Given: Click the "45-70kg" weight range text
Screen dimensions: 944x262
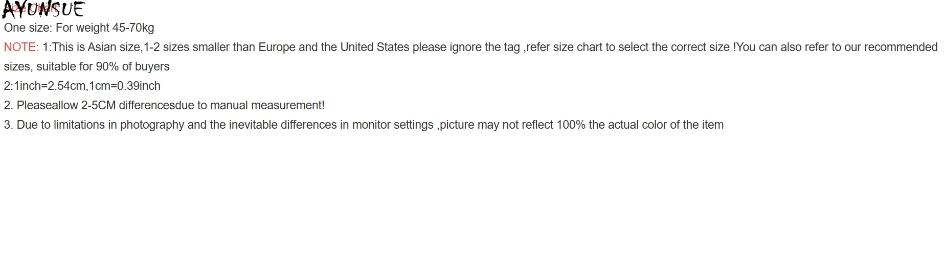Looking at the screenshot, I should pyautogui.click(x=133, y=28).
